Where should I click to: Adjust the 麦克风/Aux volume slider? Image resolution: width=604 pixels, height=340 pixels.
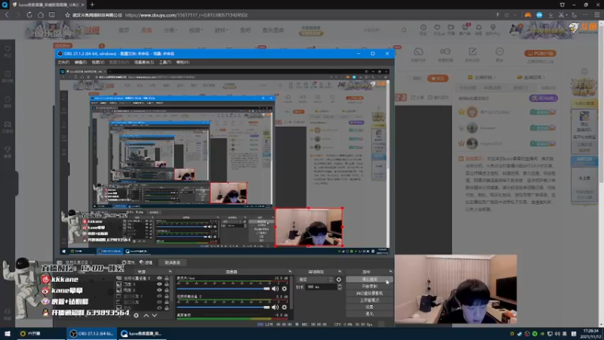pos(223,289)
